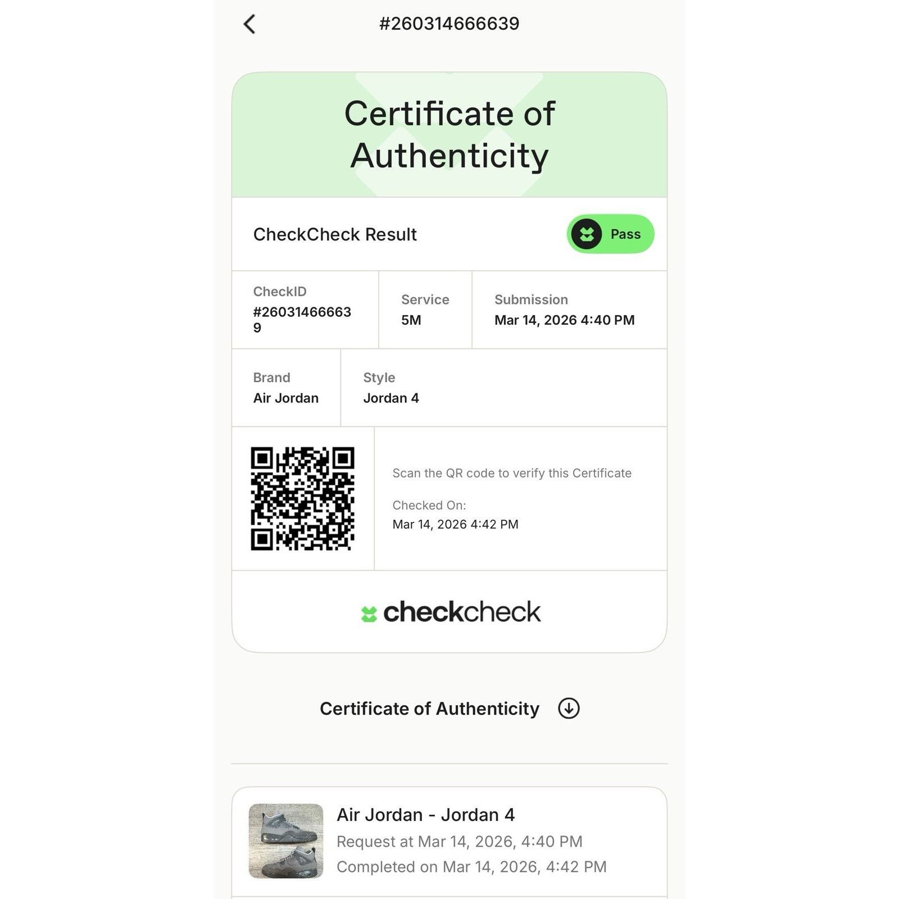899x899 pixels.
Task: Download the Certificate of Authenticity
Action: click(x=449, y=708)
